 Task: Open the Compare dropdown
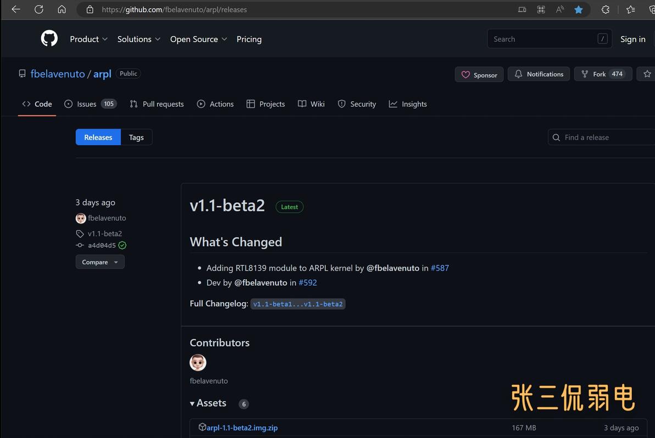click(100, 262)
